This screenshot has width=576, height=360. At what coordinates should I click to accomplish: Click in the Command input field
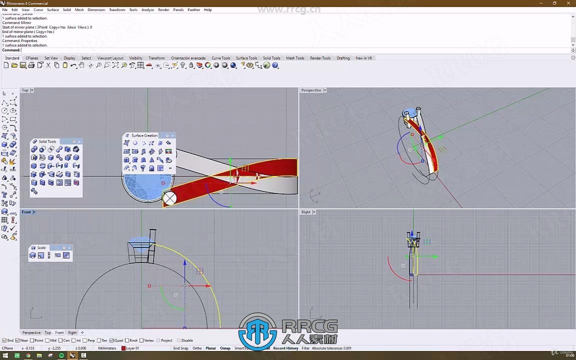tap(295, 50)
